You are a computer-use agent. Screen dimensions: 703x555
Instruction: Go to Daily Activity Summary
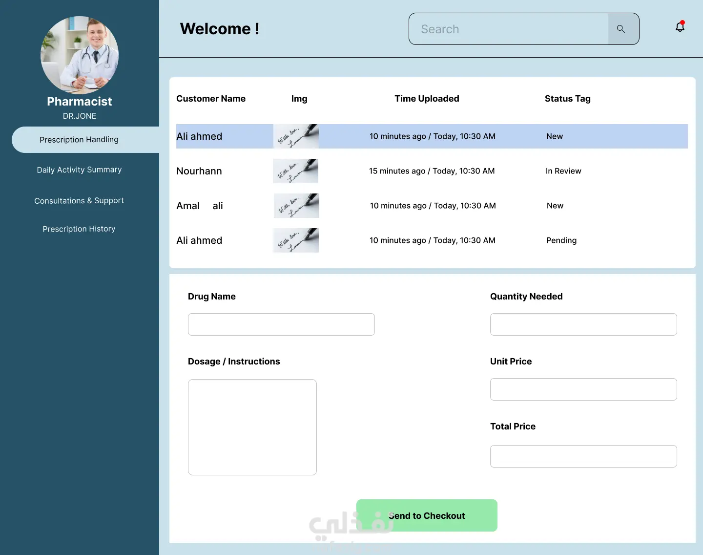[79, 170]
